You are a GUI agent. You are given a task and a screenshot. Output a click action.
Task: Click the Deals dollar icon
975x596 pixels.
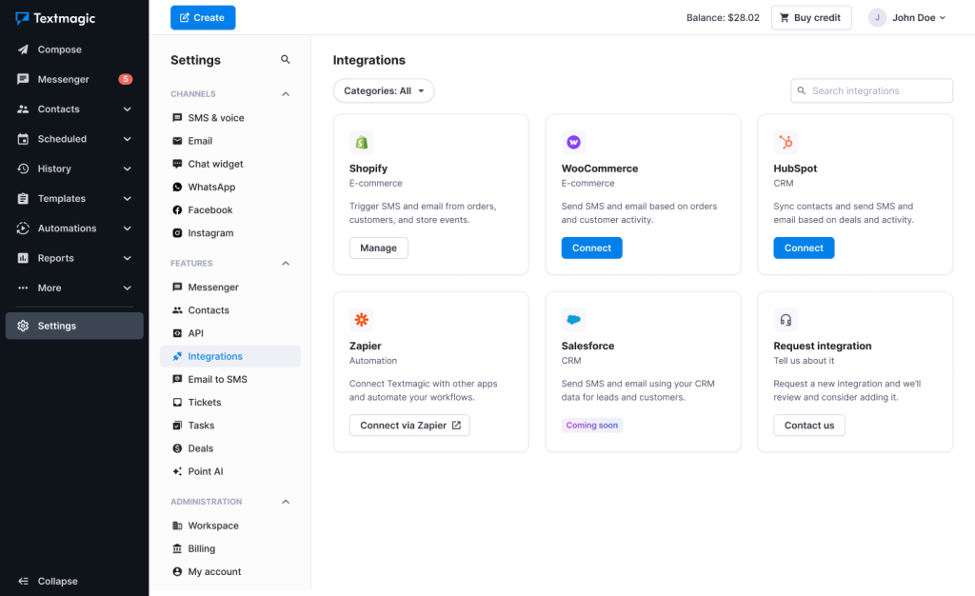pyautogui.click(x=177, y=448)
